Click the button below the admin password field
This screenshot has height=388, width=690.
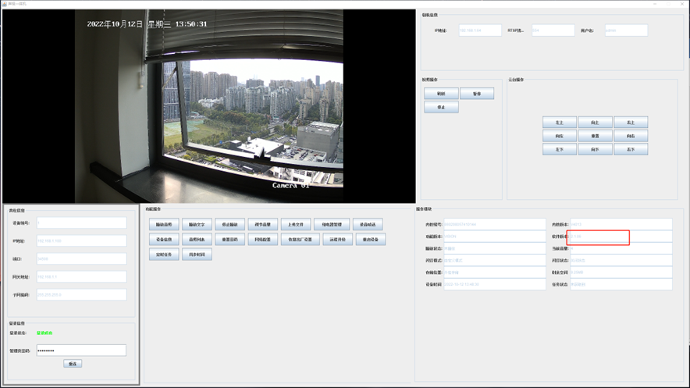point(73,364)
